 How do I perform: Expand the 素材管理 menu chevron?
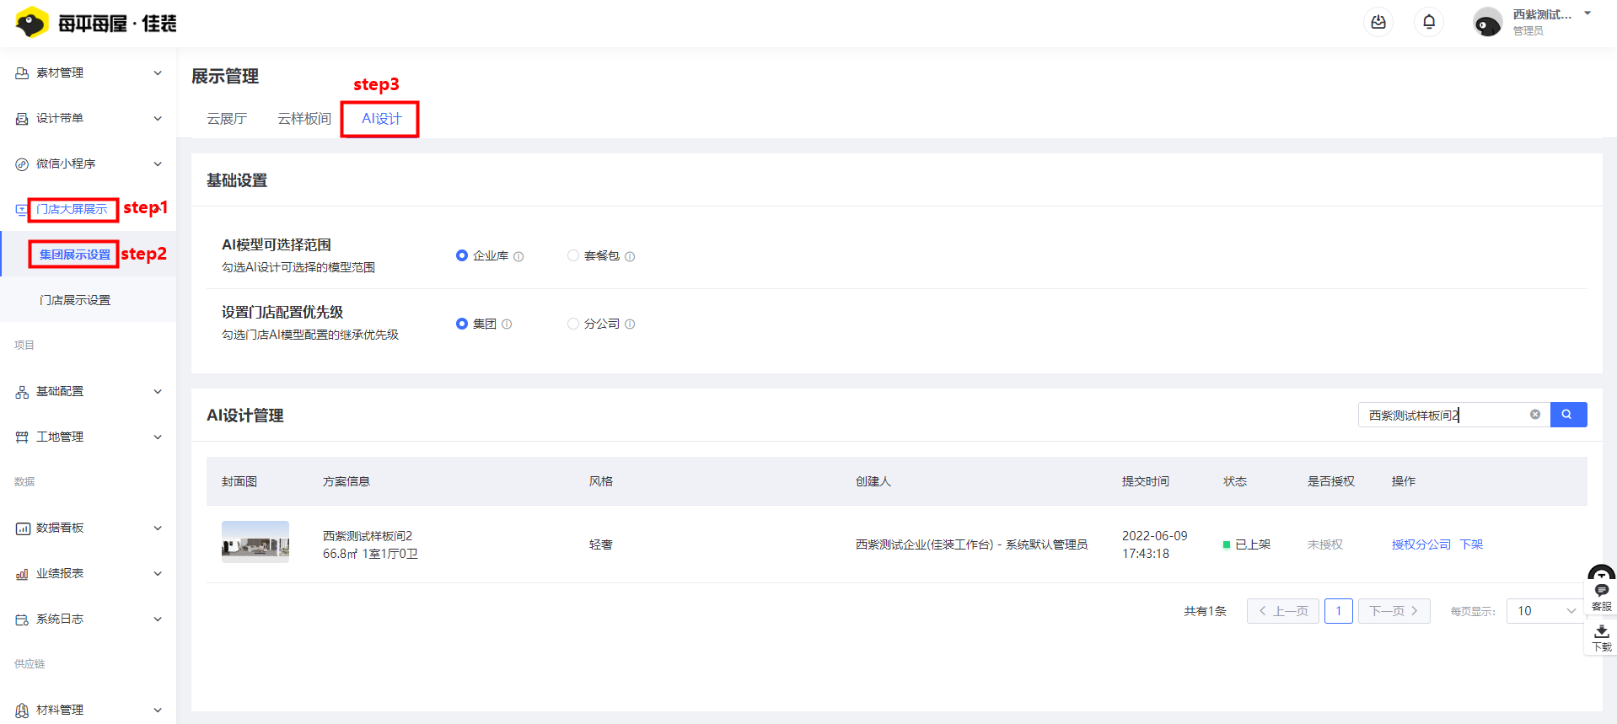(x=158, y=73)
